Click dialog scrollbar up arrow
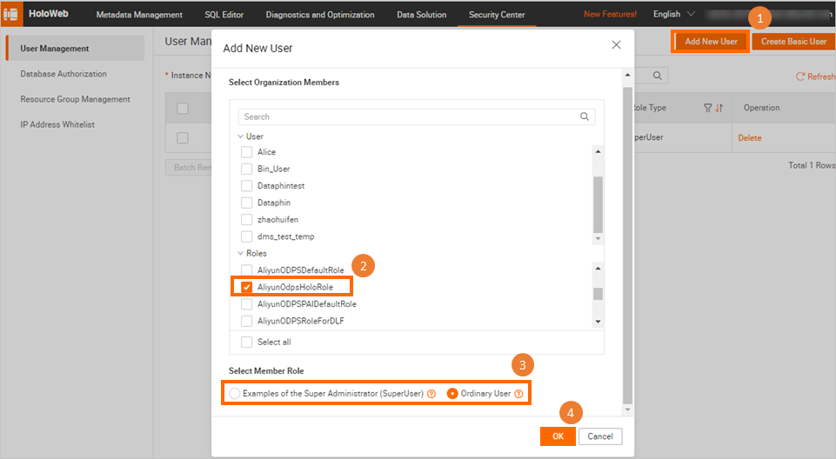Screen dimensions: 836x459 pos(627,75)
